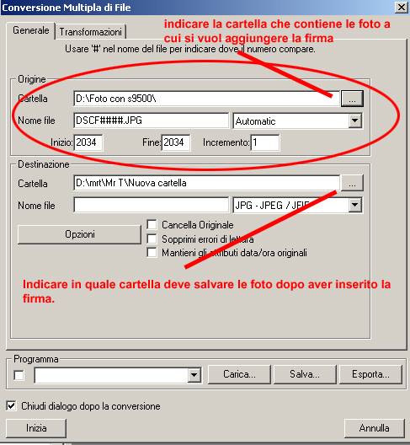Enable the Cancella Originale checkbox
Viewport: 410px width, 445px height.
pos(152,224)
